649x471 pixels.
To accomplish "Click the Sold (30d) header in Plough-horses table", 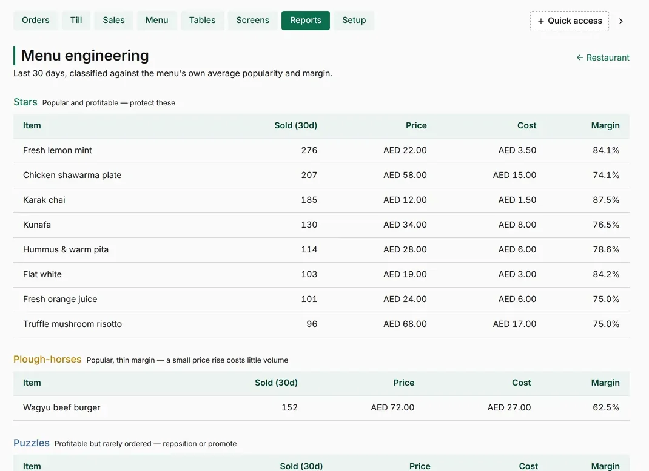I will (276, 383).
